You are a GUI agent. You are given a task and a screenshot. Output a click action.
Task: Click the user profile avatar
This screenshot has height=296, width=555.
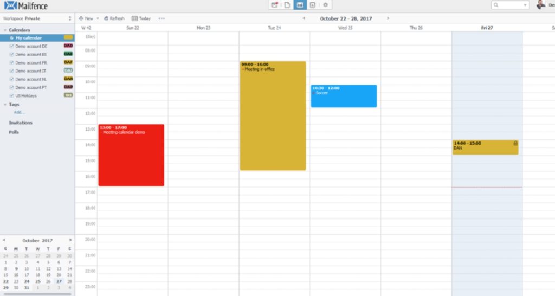pos(540,5)
